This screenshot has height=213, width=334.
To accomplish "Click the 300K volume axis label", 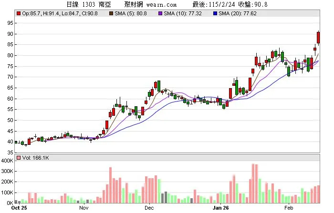I will pos(7,171).
